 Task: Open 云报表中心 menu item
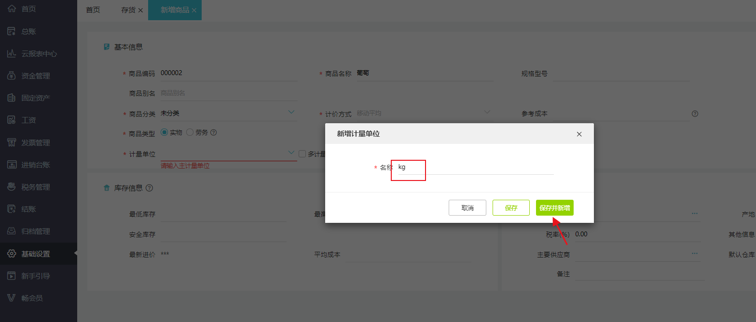[x=39, y=53]
